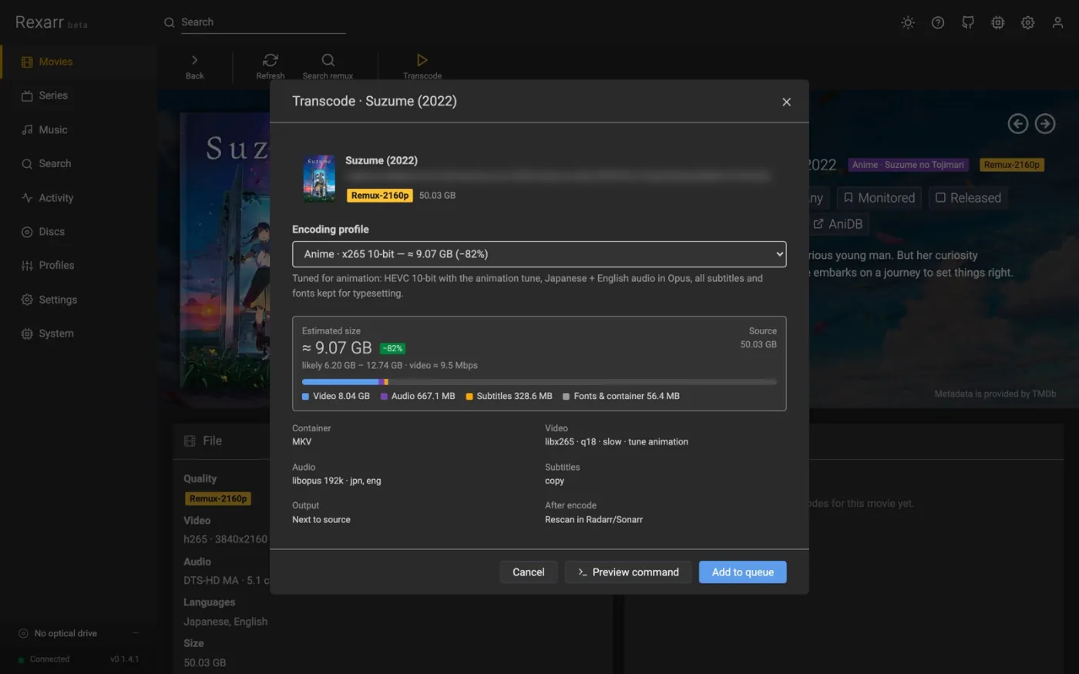Open Series in the sidebar
Image resolution: width=1079 pixels, height=674 pixels.
[x=79, y=96]
